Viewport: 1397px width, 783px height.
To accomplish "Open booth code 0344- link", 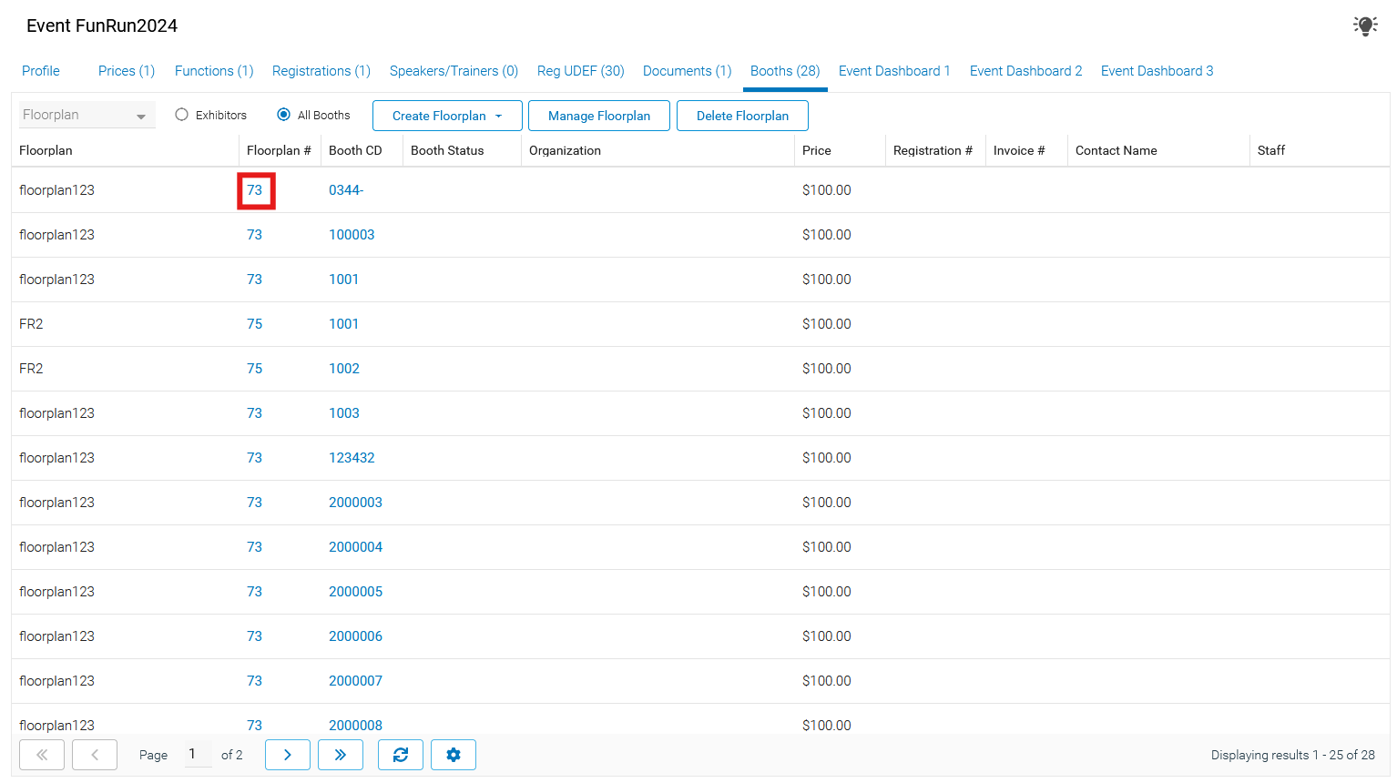I will point(346,190).
